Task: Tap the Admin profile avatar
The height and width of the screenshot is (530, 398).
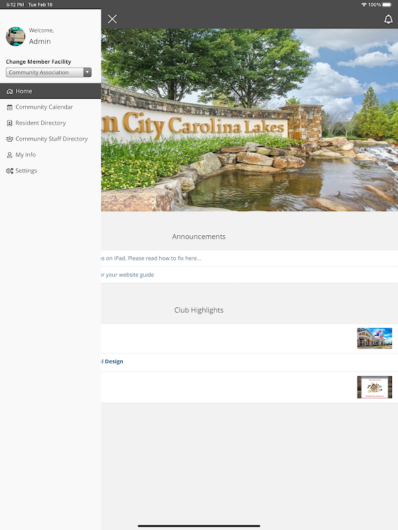Action: pyautogui.click(x=15, y=36)
